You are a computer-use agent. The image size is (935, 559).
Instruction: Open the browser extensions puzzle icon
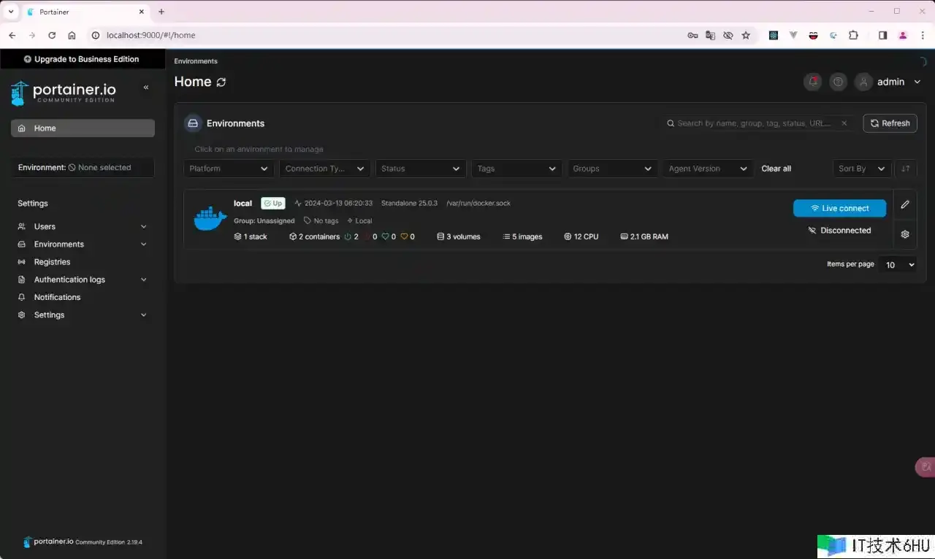(853, 35)
